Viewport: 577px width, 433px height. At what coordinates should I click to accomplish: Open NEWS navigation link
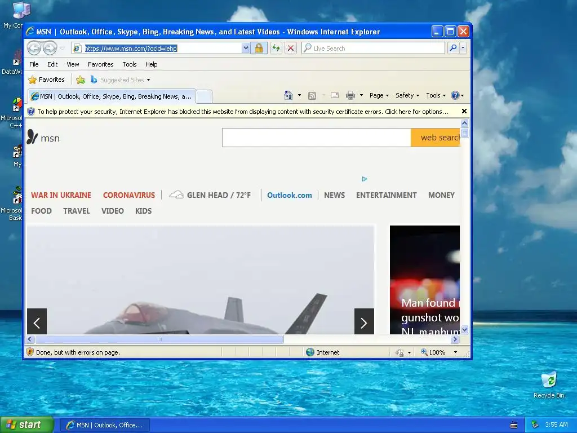coord(334,195)
